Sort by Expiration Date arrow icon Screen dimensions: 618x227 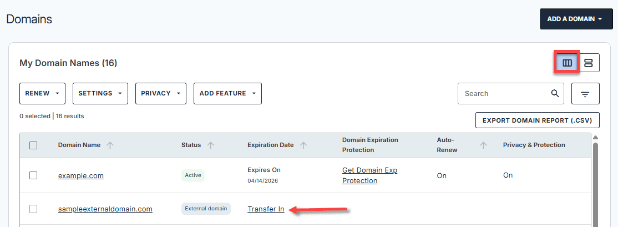pyautogui.click(x=303, y=145)
